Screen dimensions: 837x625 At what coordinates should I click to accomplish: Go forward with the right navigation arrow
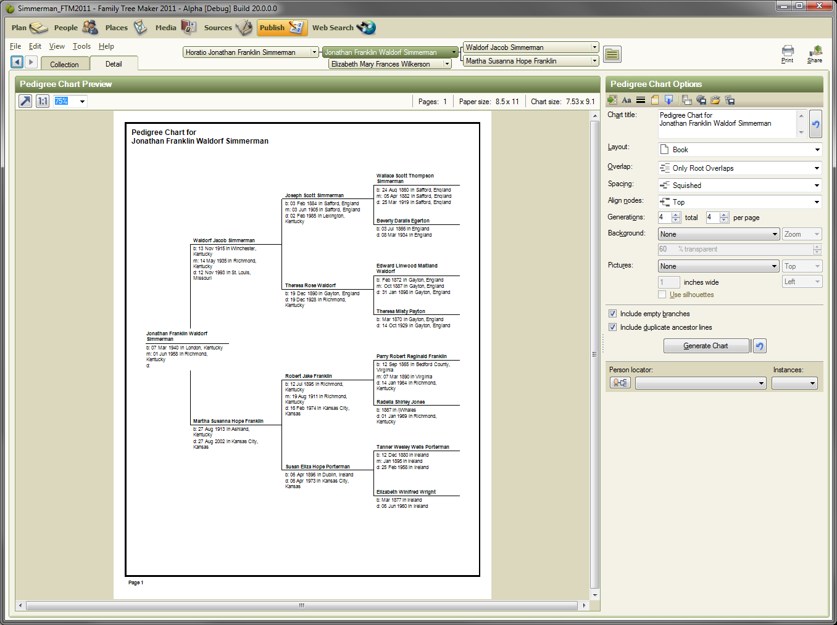[31, 62]
